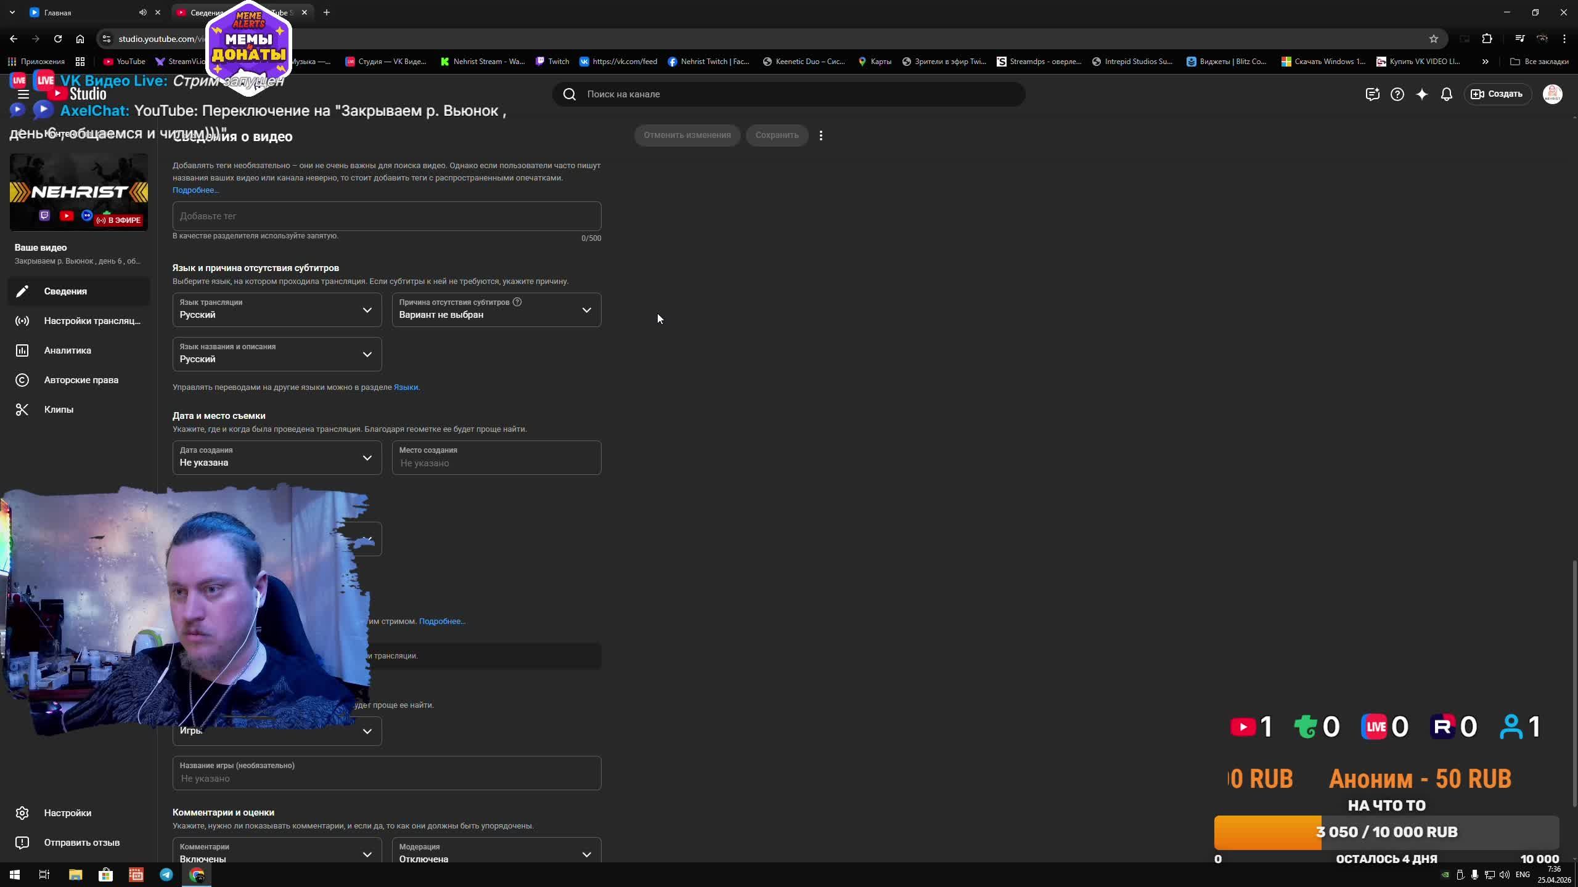
Task: Open the Языки link
Action: click(406, 387)
